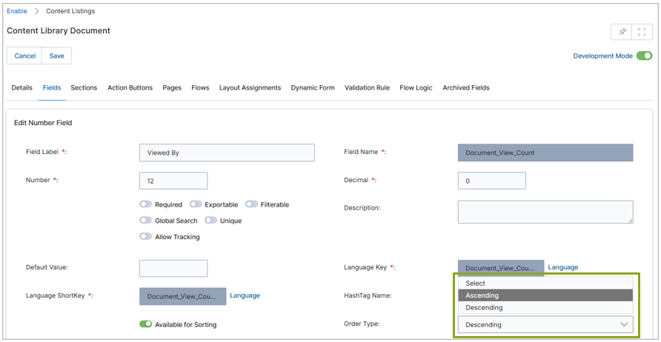The width and height of the screenshot is (661, 342).
Task: Open the Dynamic Form tab
Action: tap(313, 87)
